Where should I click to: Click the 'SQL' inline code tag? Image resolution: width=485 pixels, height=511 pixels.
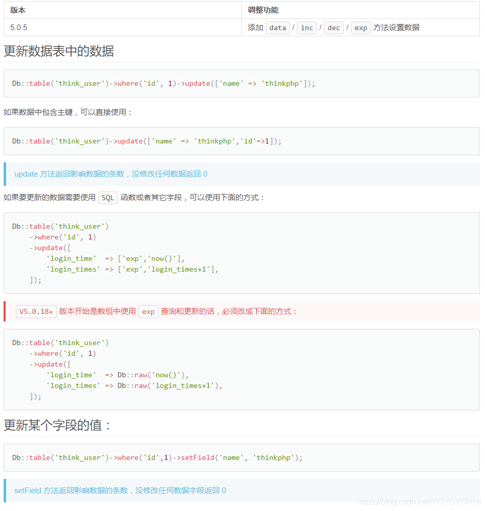click(108, 198)
